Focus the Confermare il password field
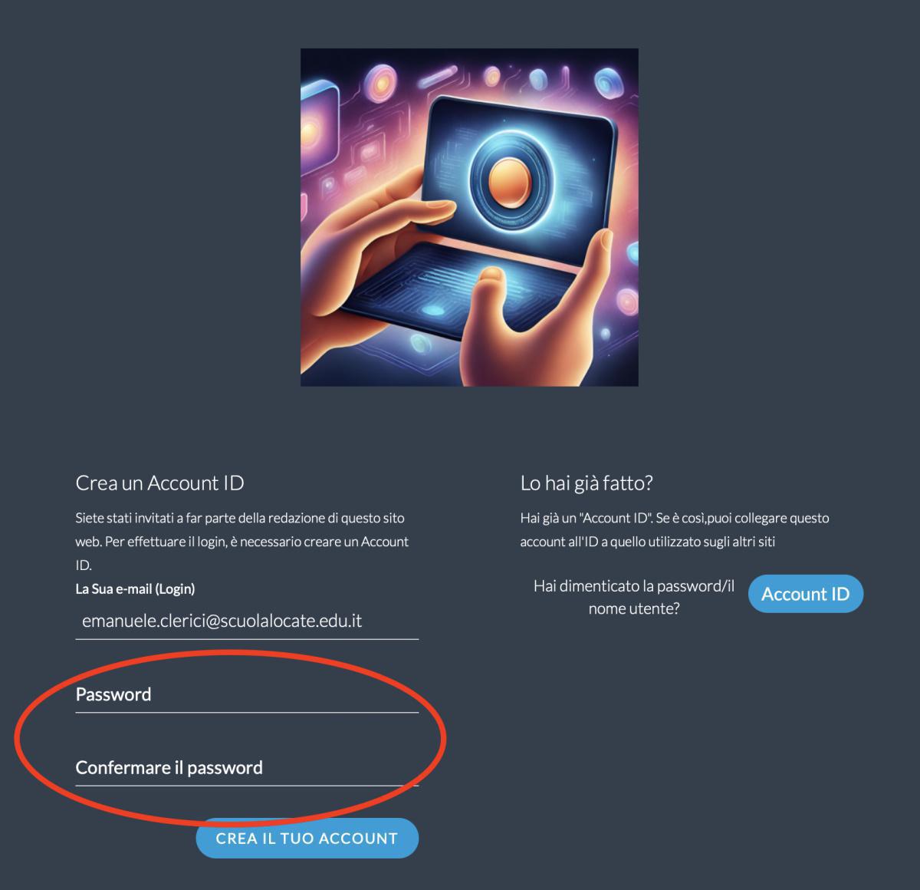The width and height of the screenshot is (920, 890). coord(247,767)
